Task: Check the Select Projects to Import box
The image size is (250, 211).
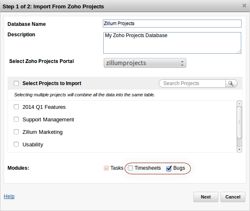Action: coord(16,83)
